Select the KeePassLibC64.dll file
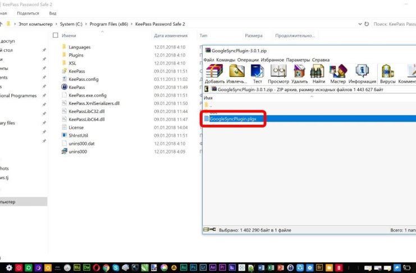 (x=86, y=119)
